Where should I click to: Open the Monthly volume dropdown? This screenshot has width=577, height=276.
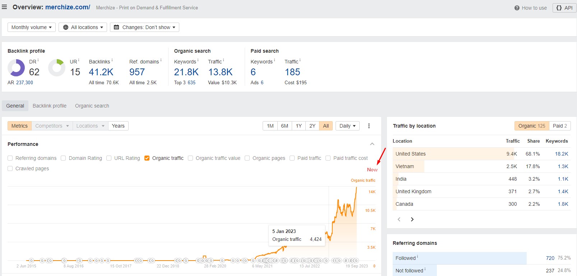(32, 27)
